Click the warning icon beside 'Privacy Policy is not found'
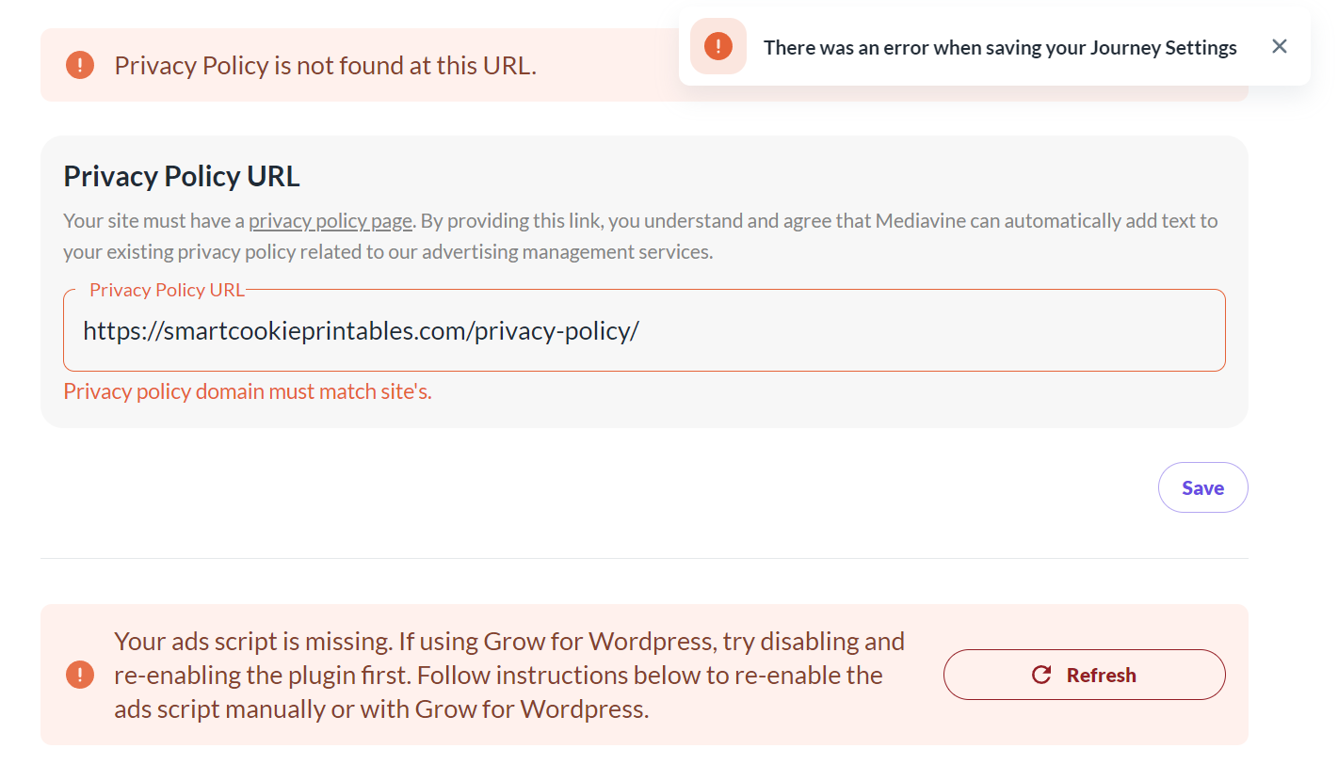This screenshot has height=764, width=1338. tap(80, 65)
